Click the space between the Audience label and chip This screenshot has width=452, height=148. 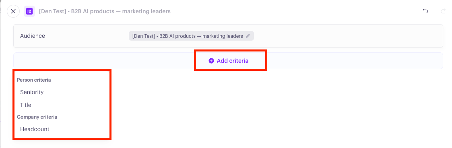87,36
